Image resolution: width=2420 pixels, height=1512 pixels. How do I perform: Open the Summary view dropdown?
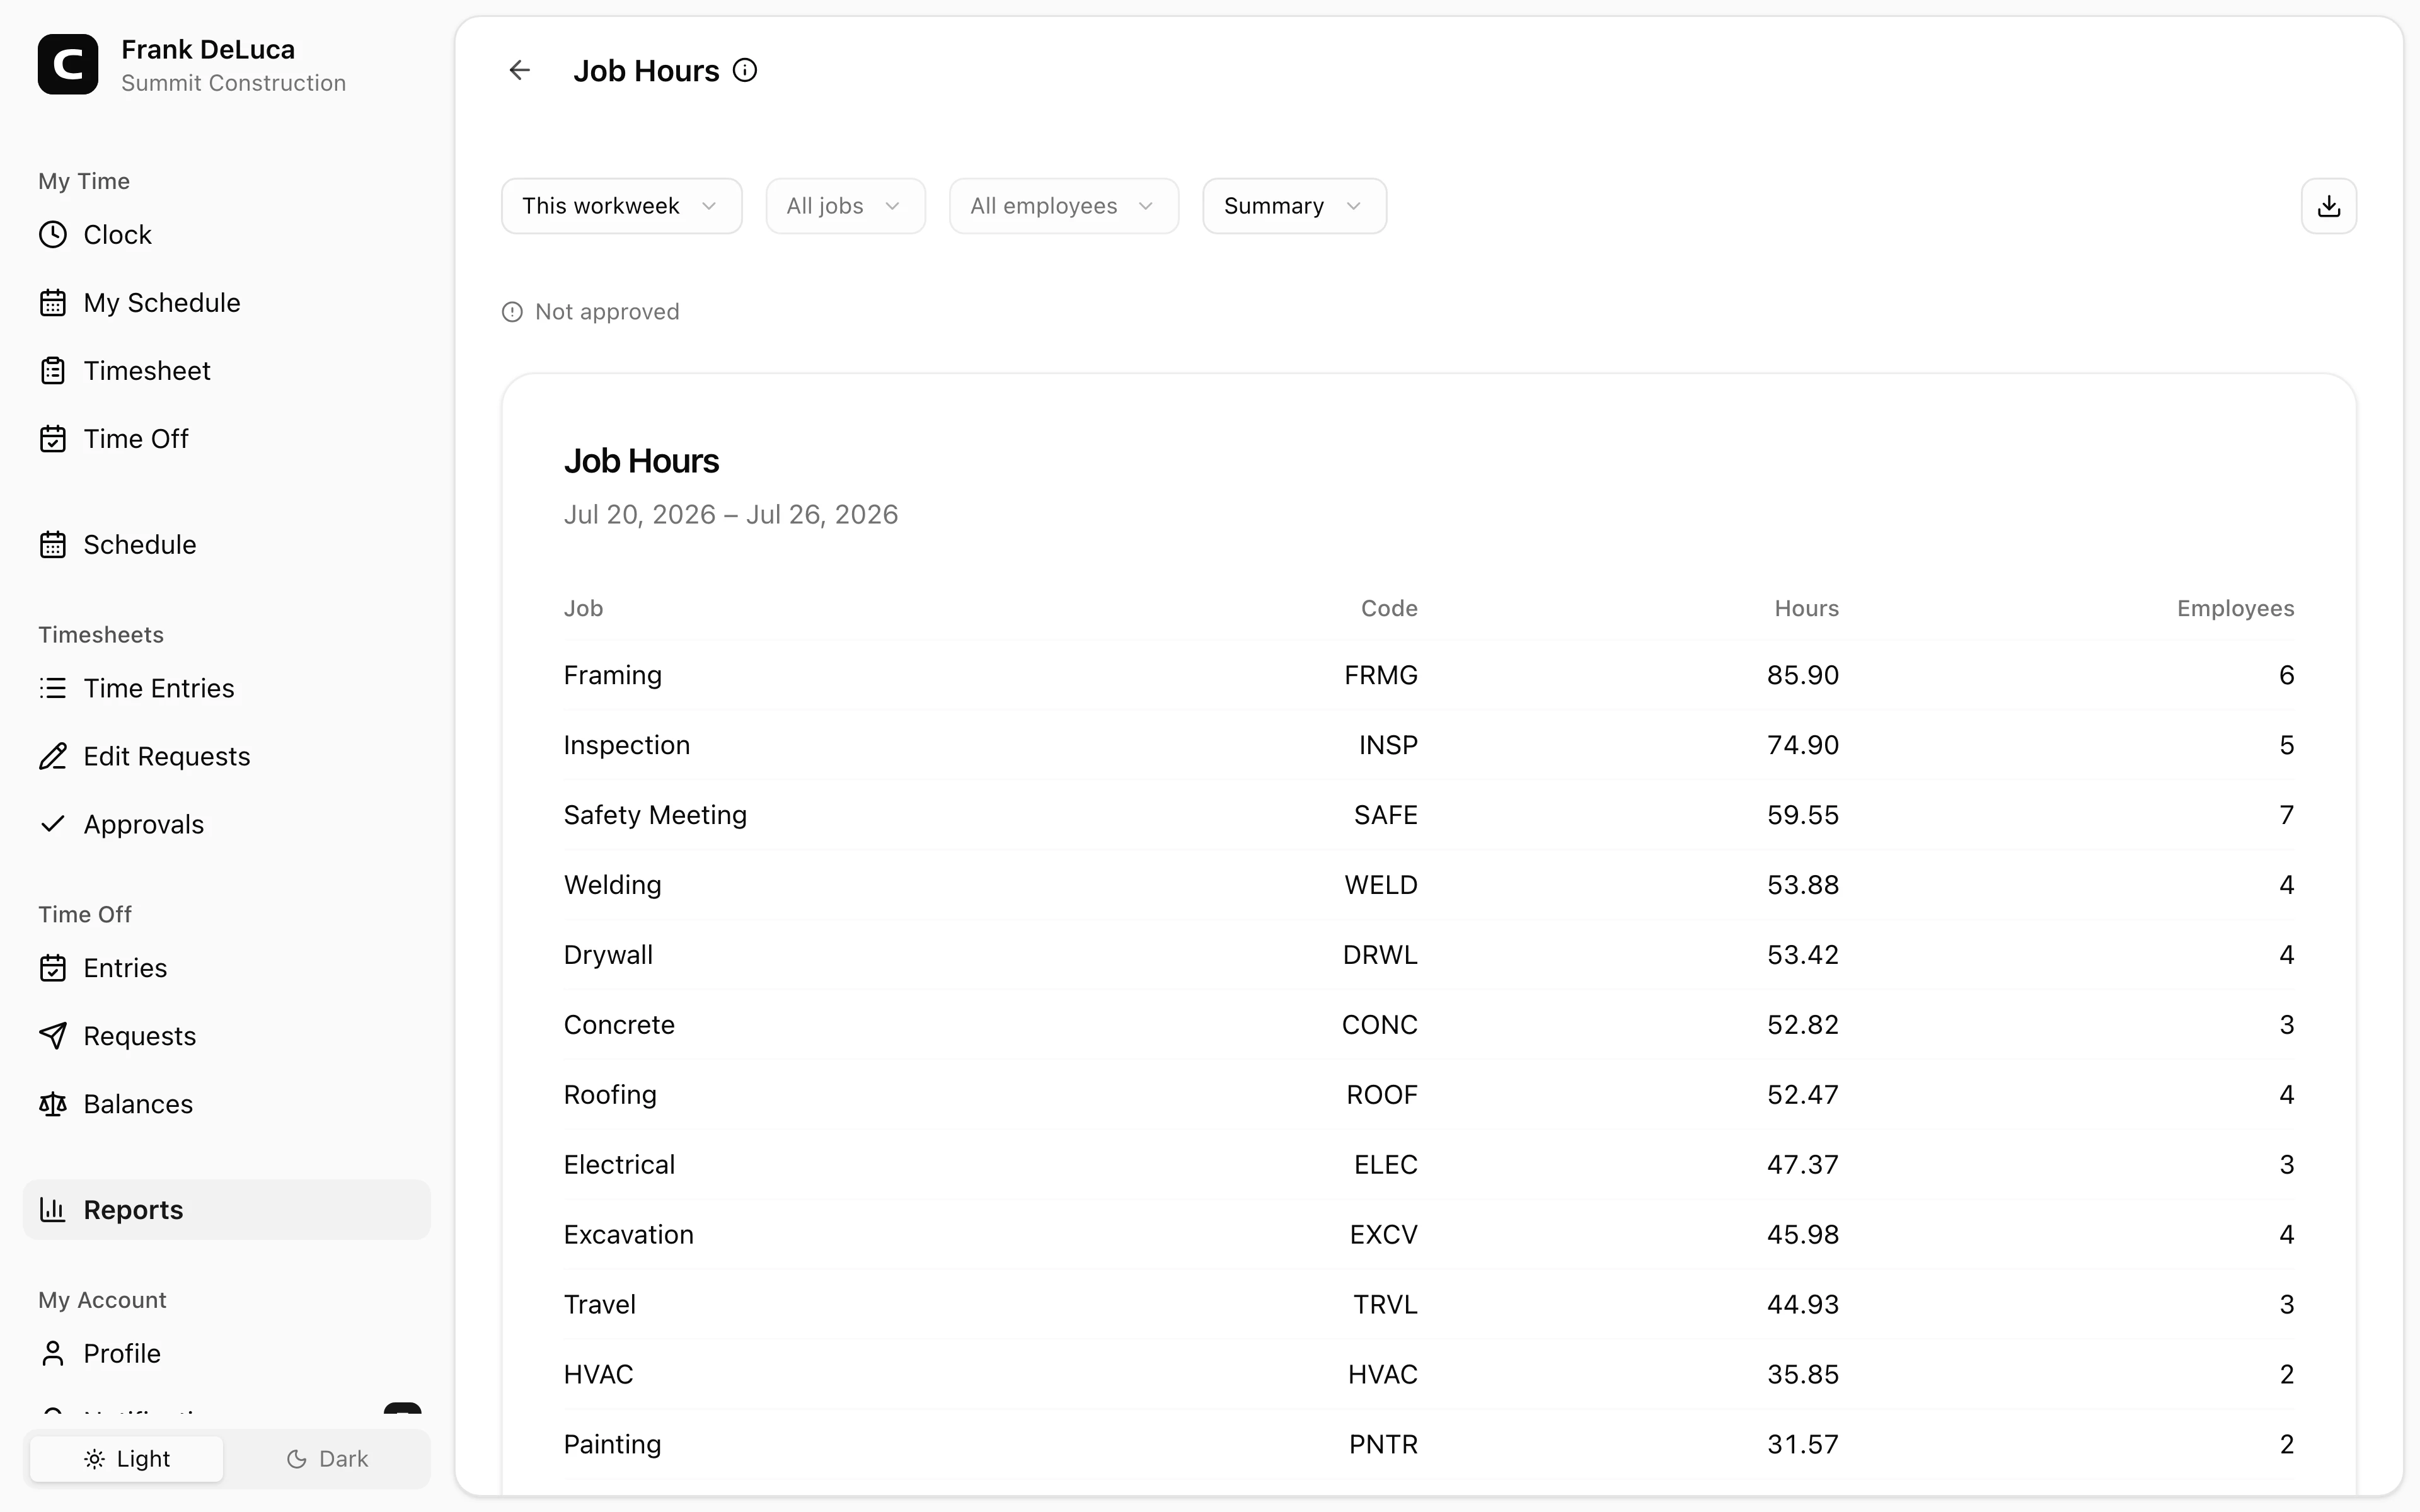(1294, 206)
